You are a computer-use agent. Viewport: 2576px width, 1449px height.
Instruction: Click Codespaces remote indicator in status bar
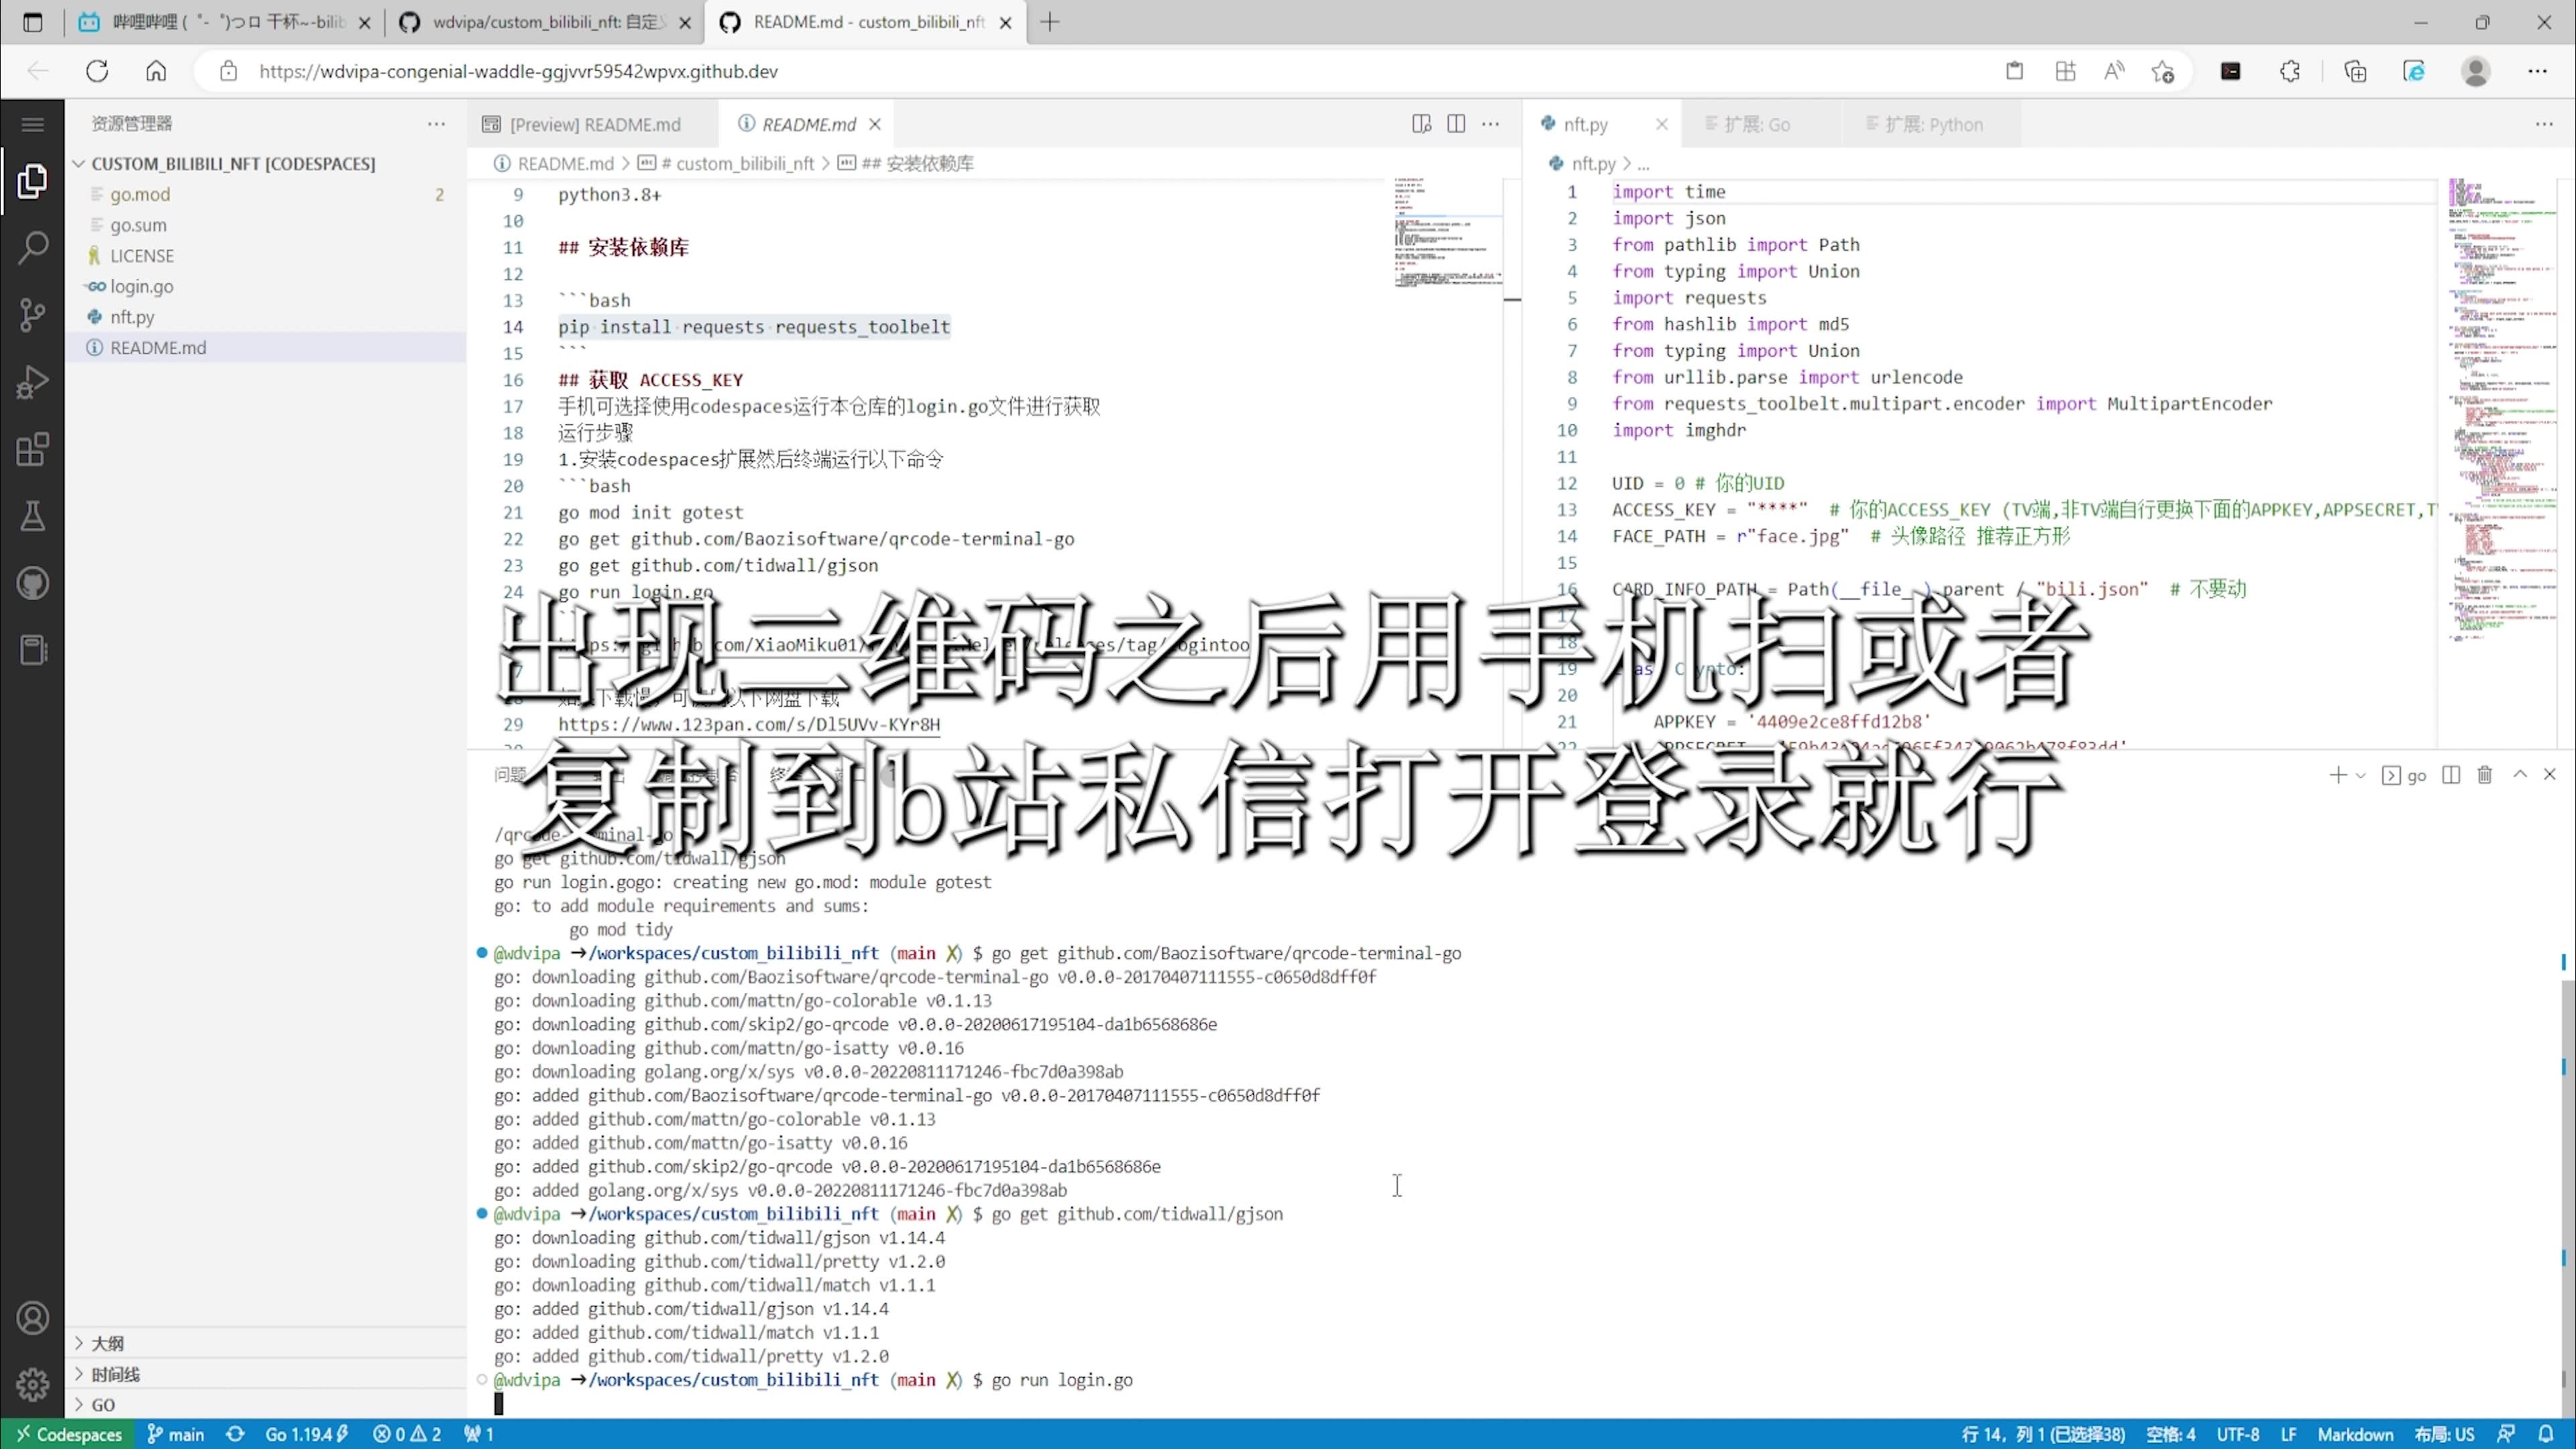[x=68, y=1434]
